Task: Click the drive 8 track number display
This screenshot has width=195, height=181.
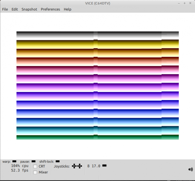Action: (x=96, y=166)
